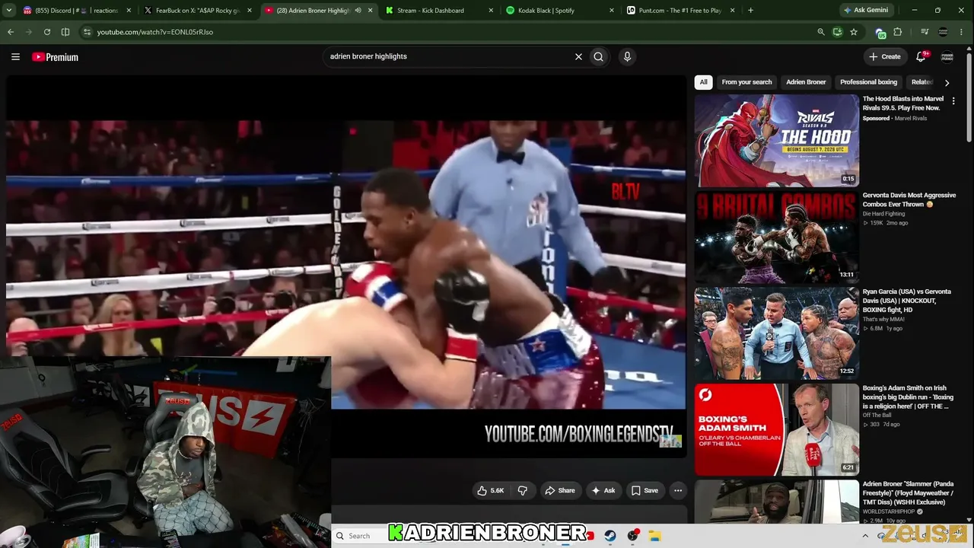
Task: Open Ryan Garcia vs Gervonta Davis thumbnail
Action: click(777, 333)
